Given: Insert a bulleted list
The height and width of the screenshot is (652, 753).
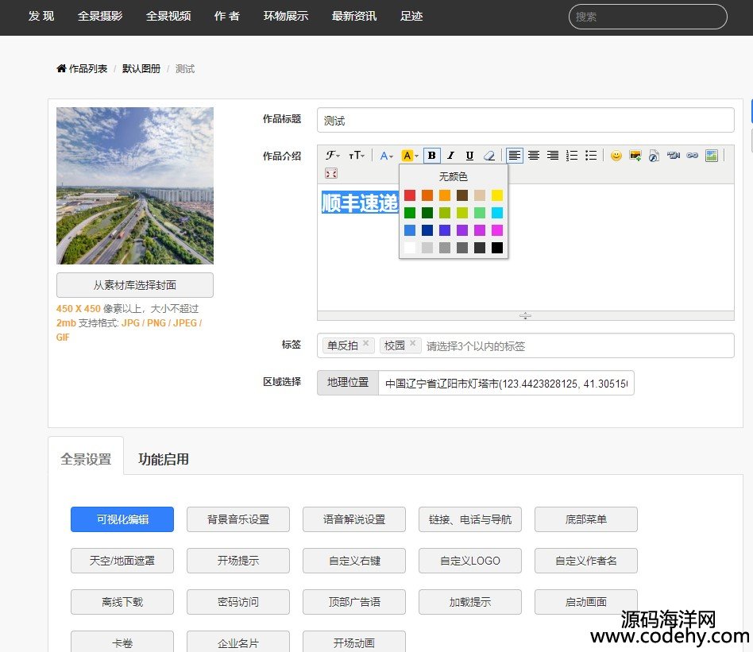Looking at the screenshot, I should [591, 156].
